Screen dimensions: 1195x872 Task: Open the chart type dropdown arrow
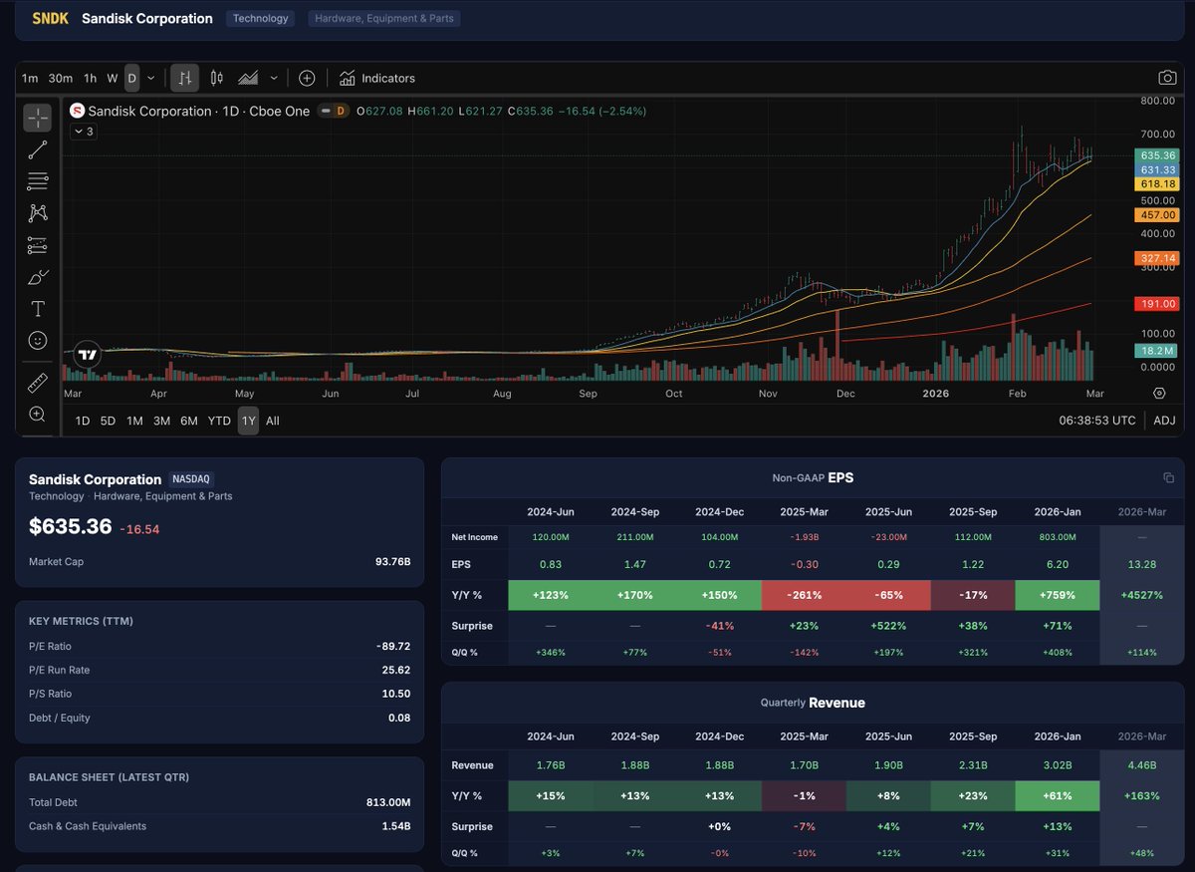tap(273, 77)
